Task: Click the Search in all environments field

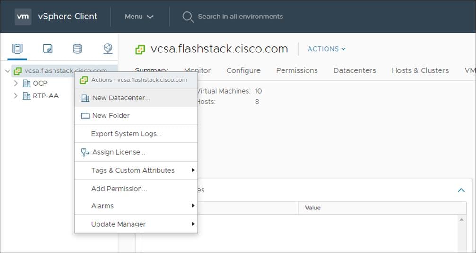Action: click(240, 17)
